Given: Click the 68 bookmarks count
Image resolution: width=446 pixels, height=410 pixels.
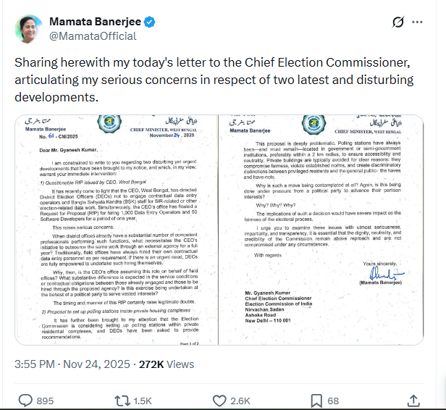Looking at the screenshot, I should pos(333,401).
